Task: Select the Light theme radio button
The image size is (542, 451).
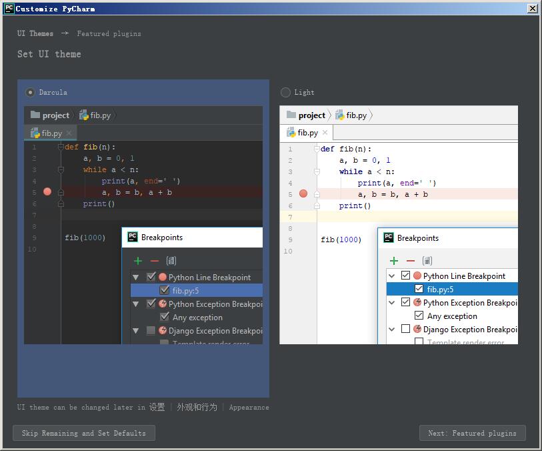Action: point(285,92)
